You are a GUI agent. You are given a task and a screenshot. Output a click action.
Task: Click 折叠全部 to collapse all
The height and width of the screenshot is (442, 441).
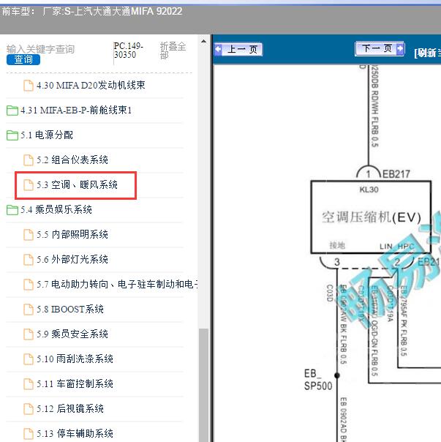click(x=173, y=50)
